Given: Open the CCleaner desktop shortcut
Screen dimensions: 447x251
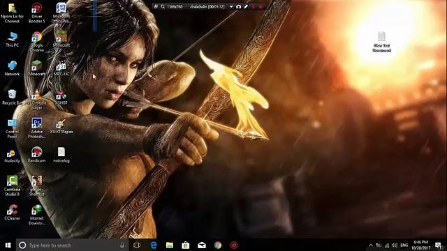Looking at the screenshot, I should (x=13, y=213).
